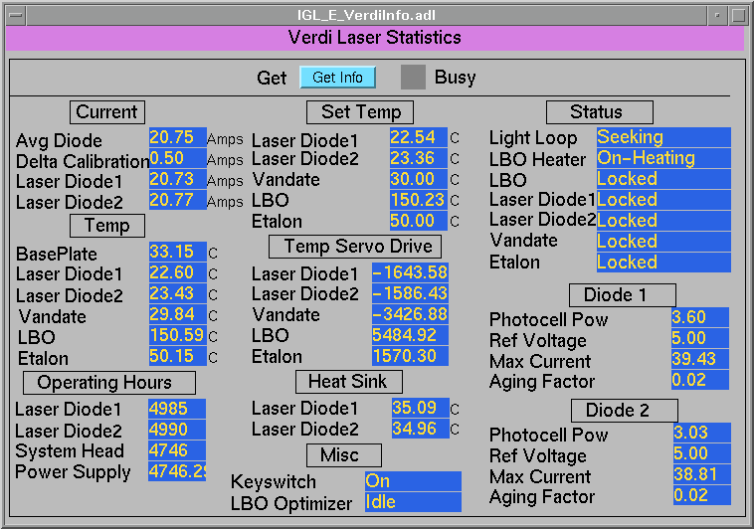Screen dimensions: 754x529
Task: Click Laser Diode1 set temp 22.54
Action: (419, 137)
